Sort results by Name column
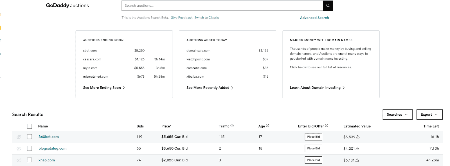The width and height of the screenshot is (450, 166). (x=43, y=126)
